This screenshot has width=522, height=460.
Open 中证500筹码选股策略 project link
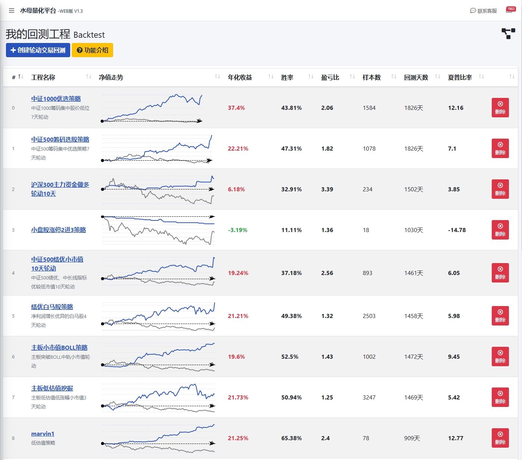click(60, 139)
